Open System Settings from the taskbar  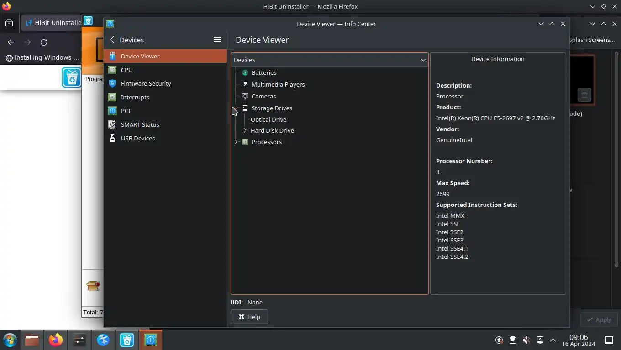pyautogui.click(x=79, y=340)
